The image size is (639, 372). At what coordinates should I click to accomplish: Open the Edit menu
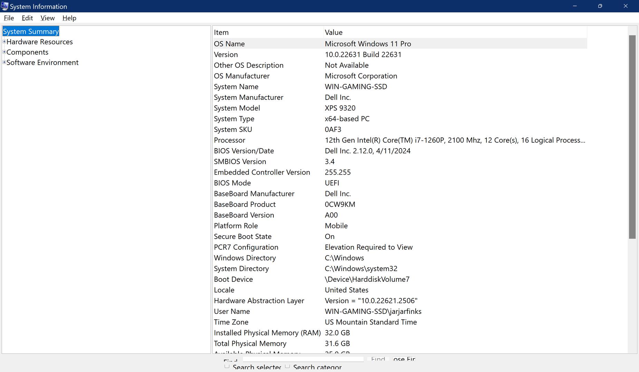27,18
